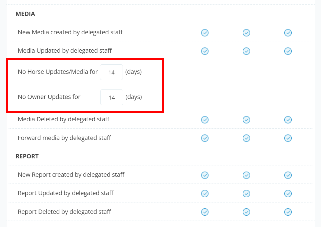321x227 pixels.
Task: Toggle first checkbox for New Report created
Action: point(205,175)
